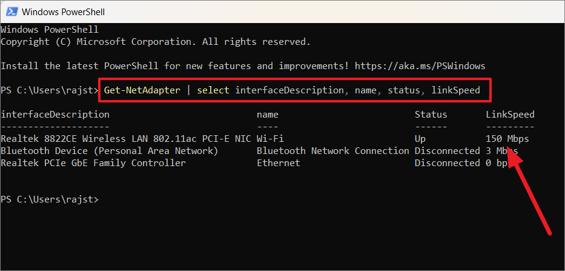The height and width of the screenshot is (271, 565).
Task: Click the https://aka.ms/PSWindows link
Action: 420,66
